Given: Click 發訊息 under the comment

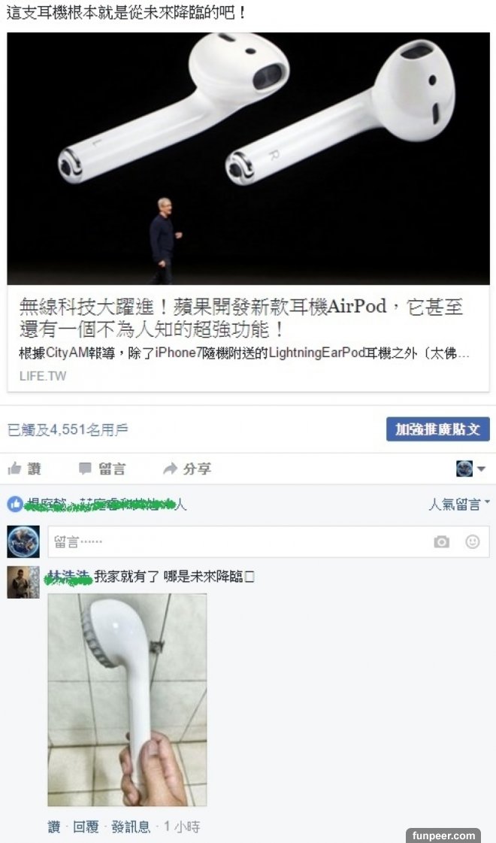Looking at the screenshot, I should click(x=131, y=826).
